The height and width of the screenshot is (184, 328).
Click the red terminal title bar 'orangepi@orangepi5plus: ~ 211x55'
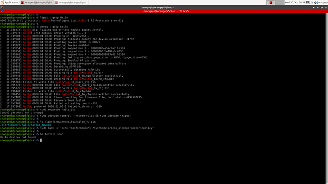click(166, 11)
